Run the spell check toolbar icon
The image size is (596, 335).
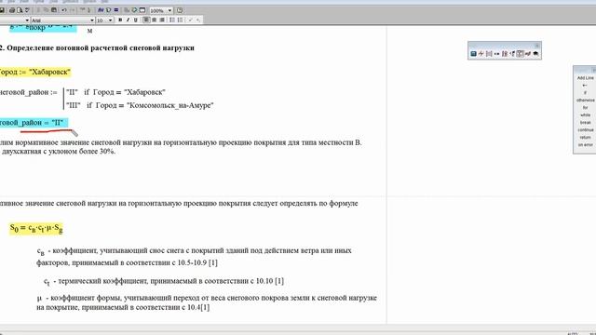(x=27, y=10)
